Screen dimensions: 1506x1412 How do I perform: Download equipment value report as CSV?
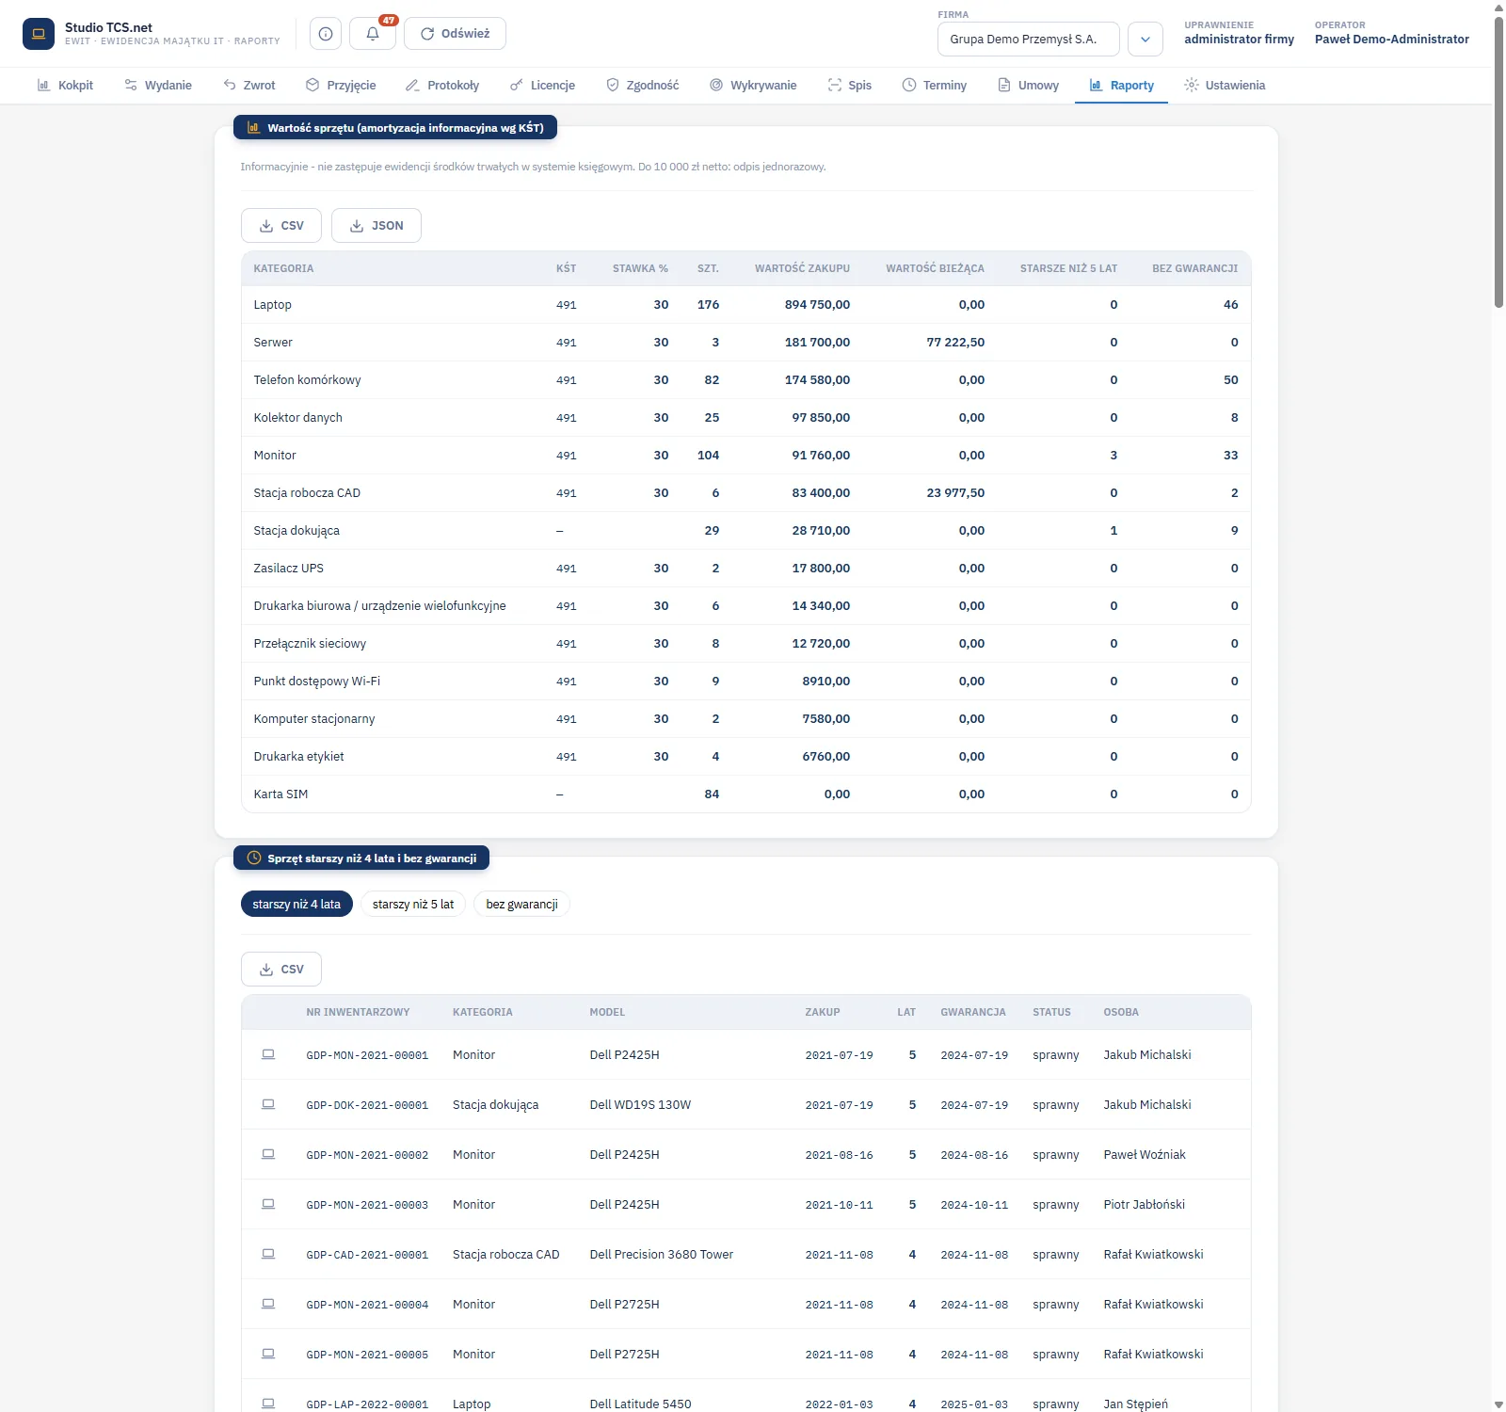(x=281, y=226)
